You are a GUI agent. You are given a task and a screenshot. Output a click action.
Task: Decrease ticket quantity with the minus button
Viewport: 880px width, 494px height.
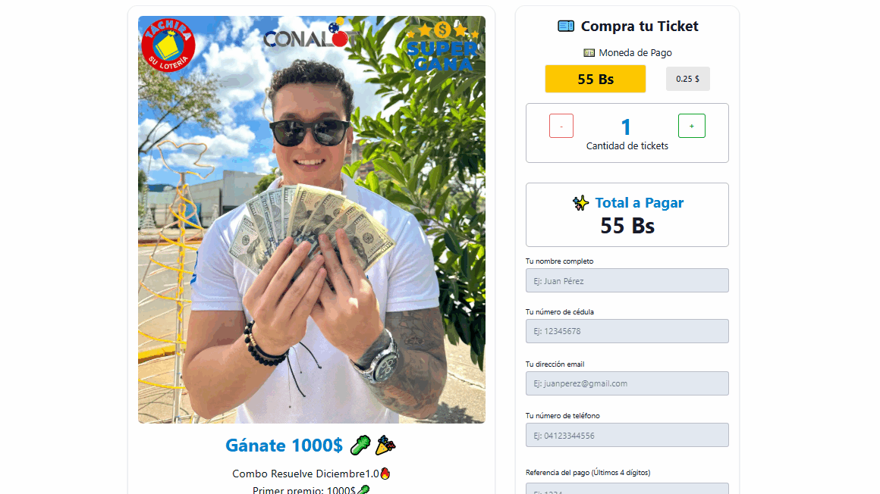pyautogui.click(x=561, y=127)
